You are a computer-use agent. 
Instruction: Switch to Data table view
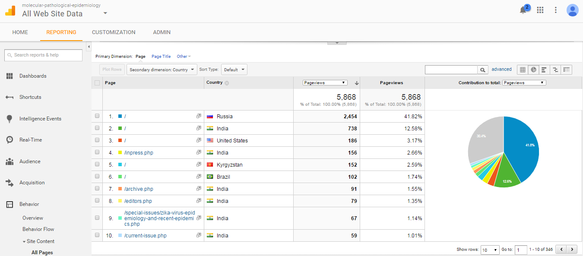[523, 70]
